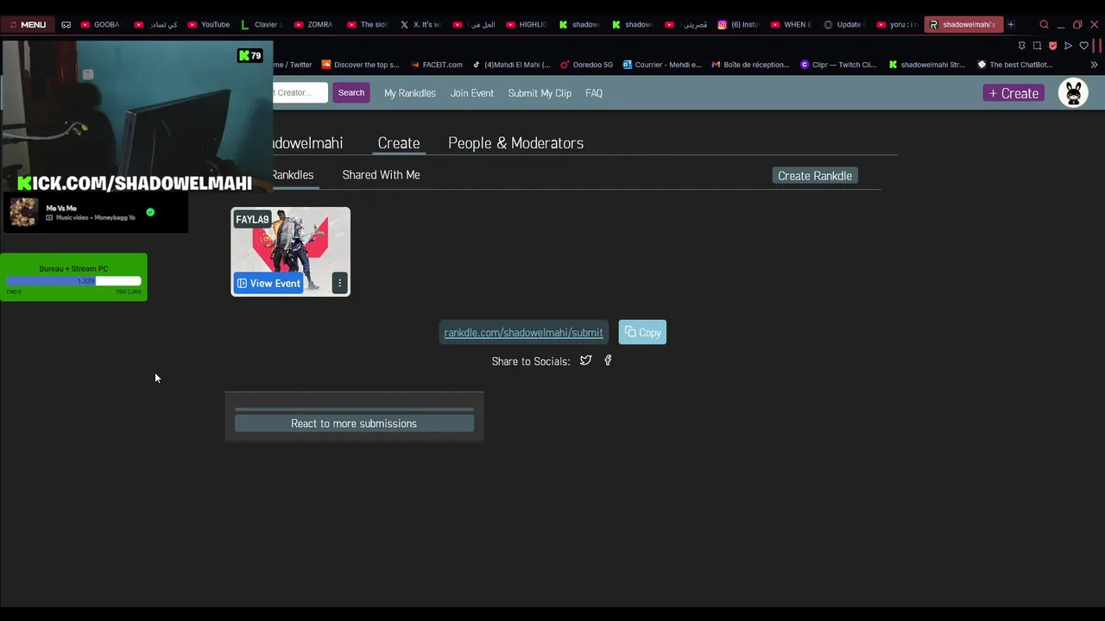Screen dimensions: 1105x621
Task: Switch to the X. It's w tab
Action: [420, 24]
